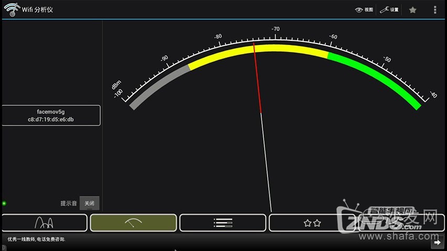This screenshot has width=447, height=251.
Task: Open the three-dot overflow menu
Action: [435, 9]
